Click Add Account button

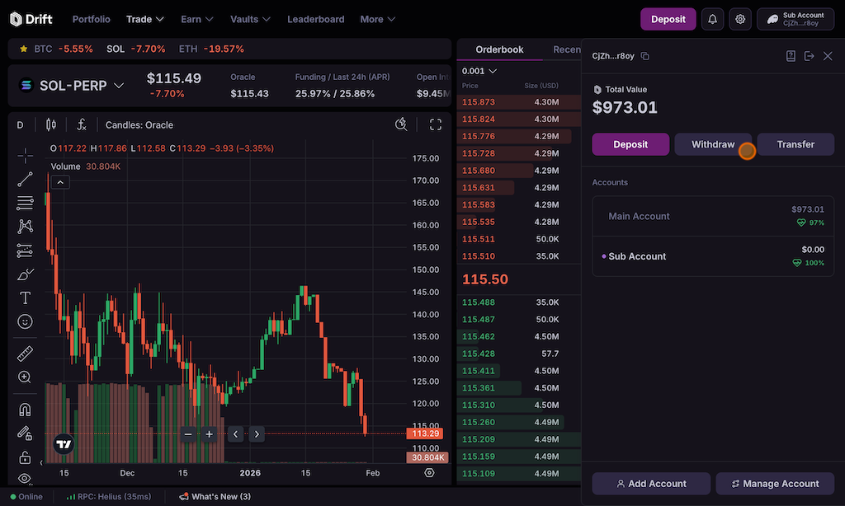(651, 484)
